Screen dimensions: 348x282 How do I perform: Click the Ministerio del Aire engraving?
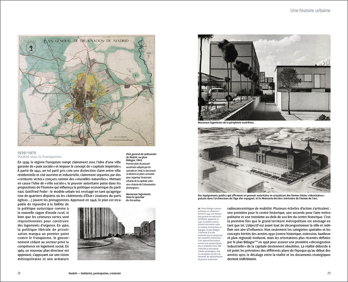(x=264, y=160)
